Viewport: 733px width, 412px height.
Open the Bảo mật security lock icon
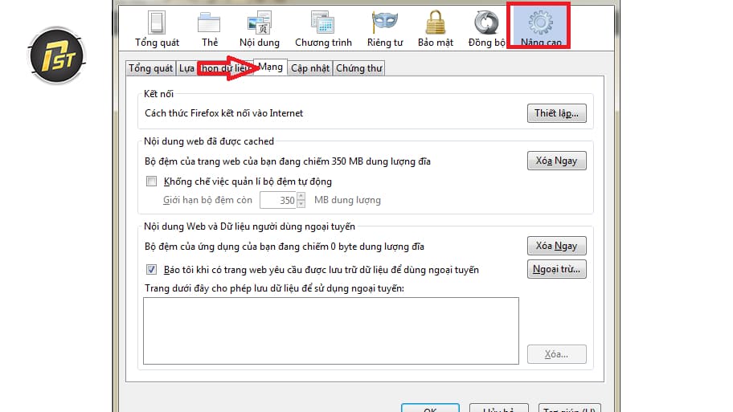(x=436, y=29)
